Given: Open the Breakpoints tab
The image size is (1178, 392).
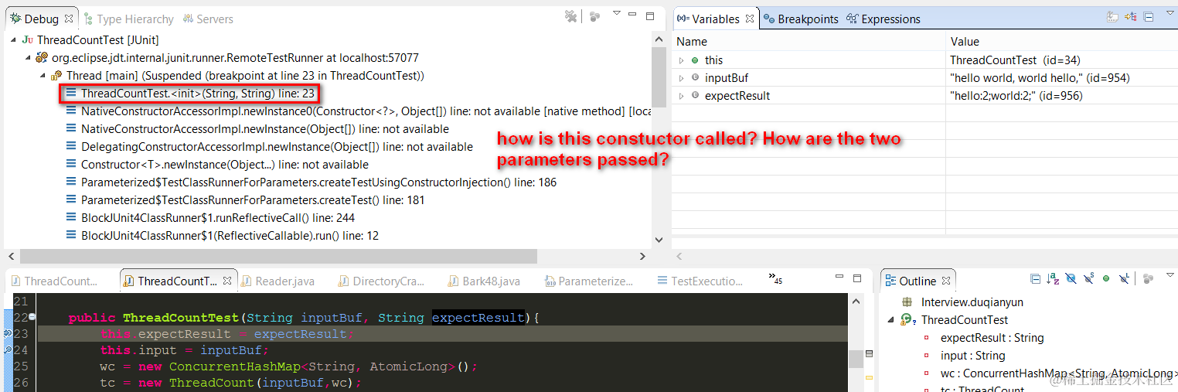Looking at the screenshot, I should 801,19.
